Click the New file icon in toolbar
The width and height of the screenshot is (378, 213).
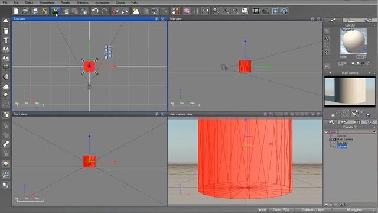coord(16,11)
